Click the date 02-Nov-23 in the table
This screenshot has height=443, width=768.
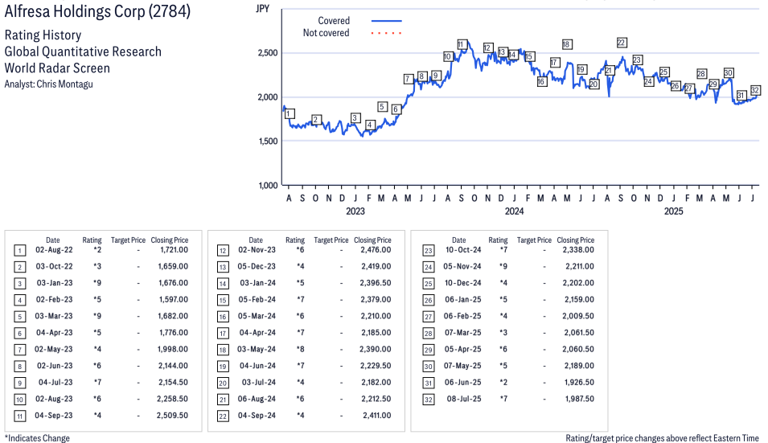pyautogui.click(x=257, y=250)
